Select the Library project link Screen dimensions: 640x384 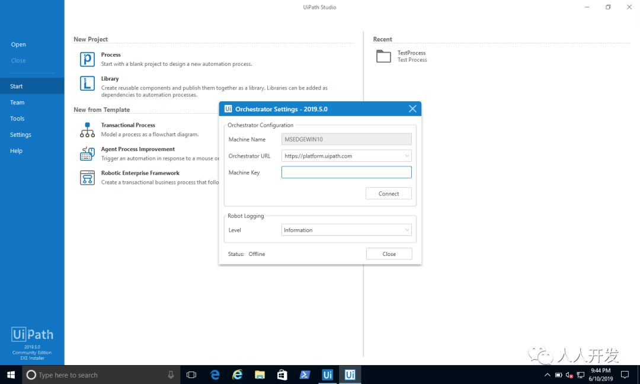[110, 79]
